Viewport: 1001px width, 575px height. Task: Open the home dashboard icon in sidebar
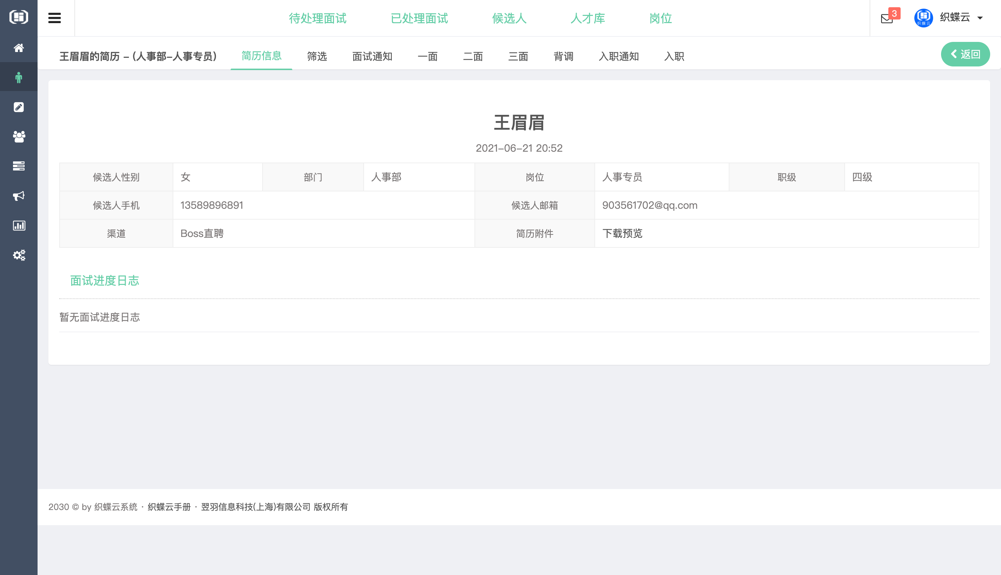coord(18,48)
